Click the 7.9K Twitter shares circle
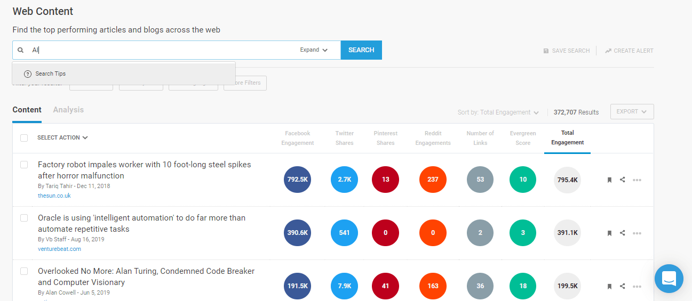This screenshot has width=692, height=301. pyautogui.click(x=344, y=286)
